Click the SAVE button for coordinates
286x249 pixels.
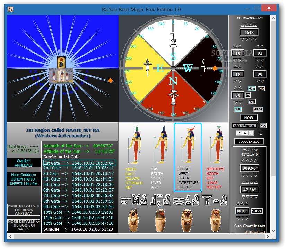coord(257,211)
